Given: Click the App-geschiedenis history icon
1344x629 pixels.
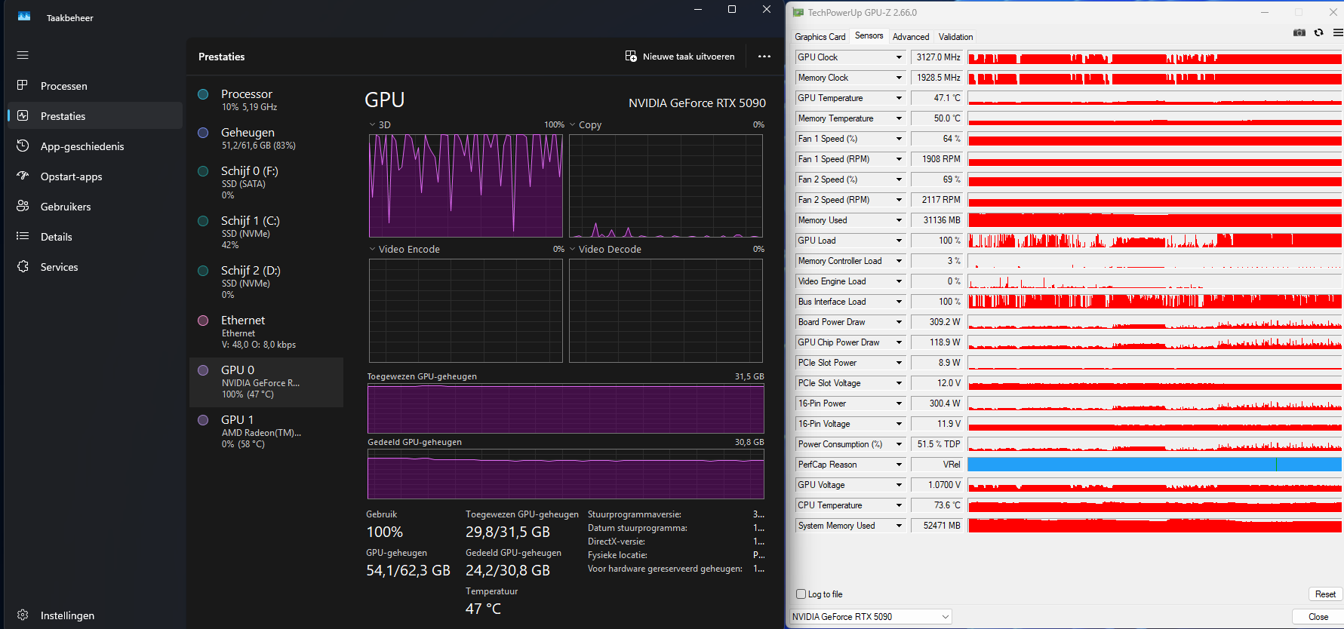Looking at the screenshot, I should (x=23, y=146).
